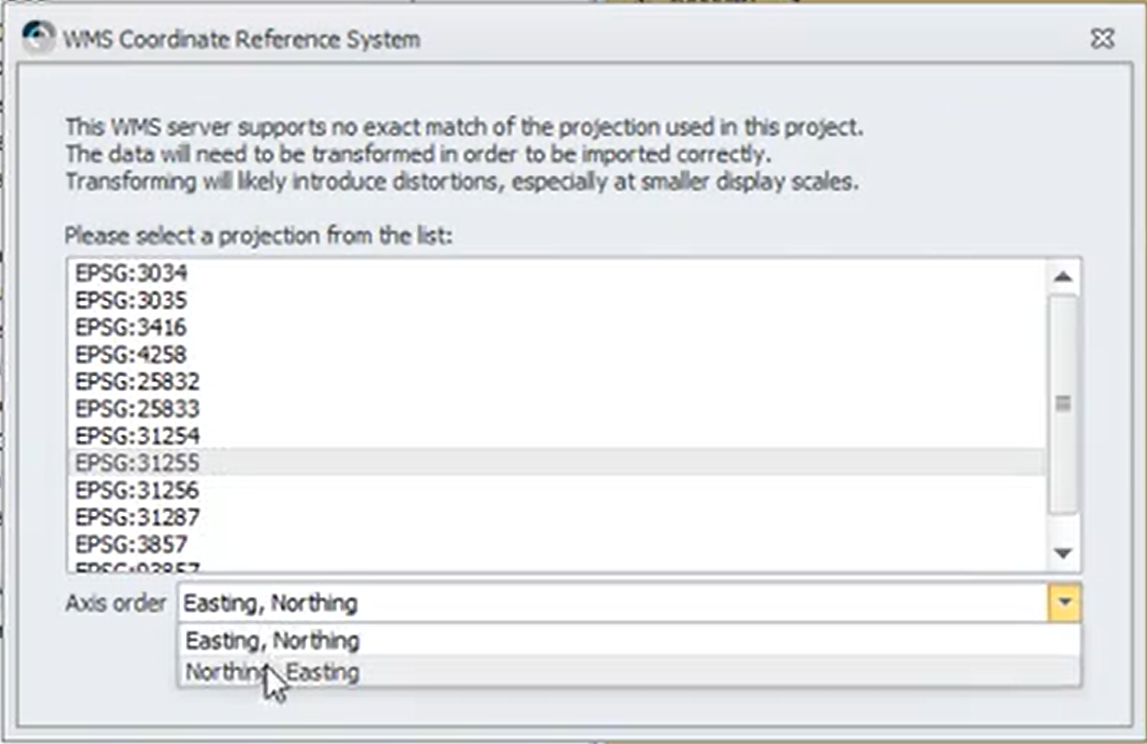Select the EPSG:25832 projection

556,381
